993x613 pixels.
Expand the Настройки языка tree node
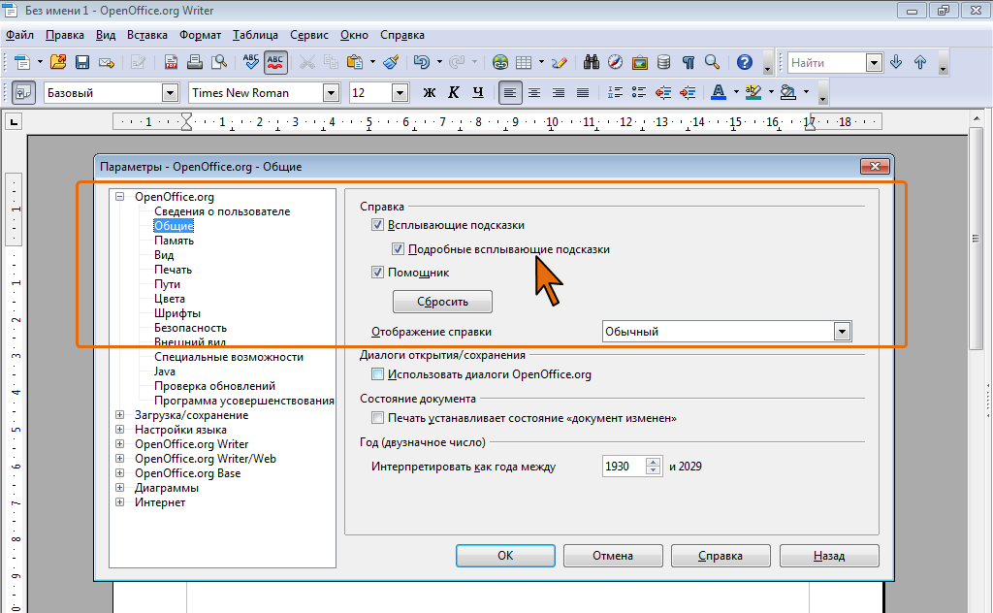coord(119,430)
